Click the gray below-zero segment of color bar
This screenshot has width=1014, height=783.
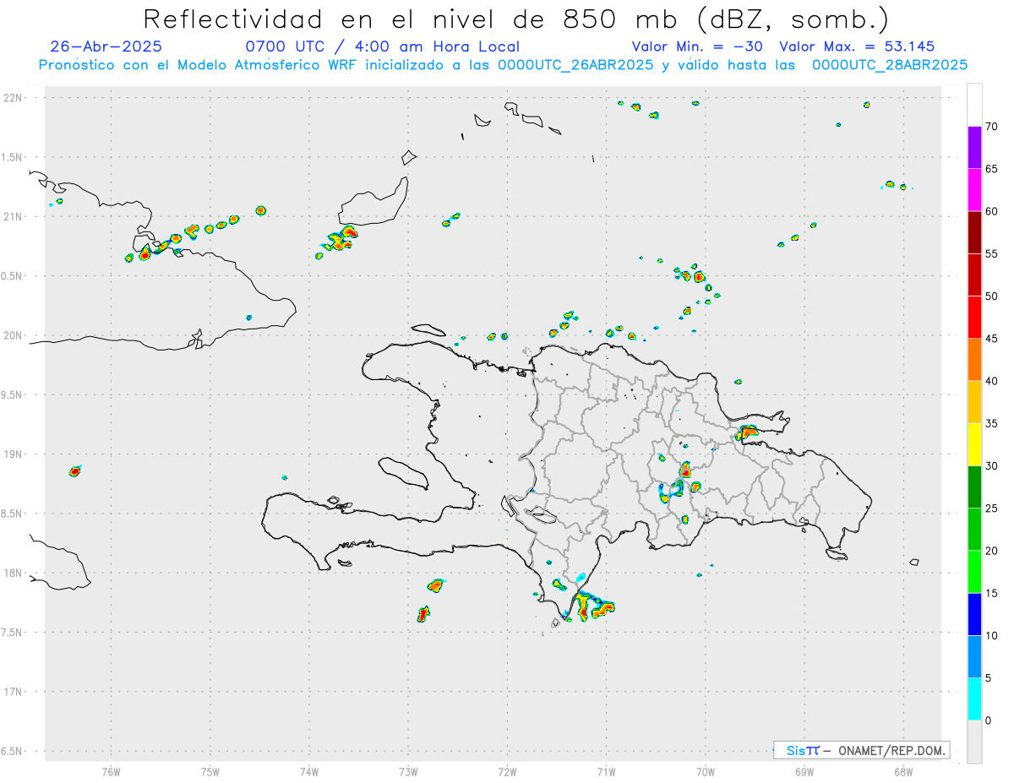(x=974, y=742)
